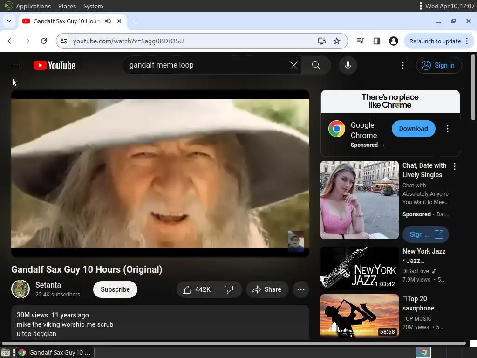The width and height of the screenshot is (477, 358).
Task: Start voice search with microphone icon
Action: [x=348, y=65]
